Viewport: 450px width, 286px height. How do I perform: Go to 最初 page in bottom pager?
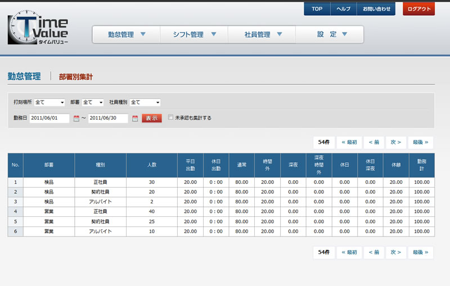[x=349, y=252]
